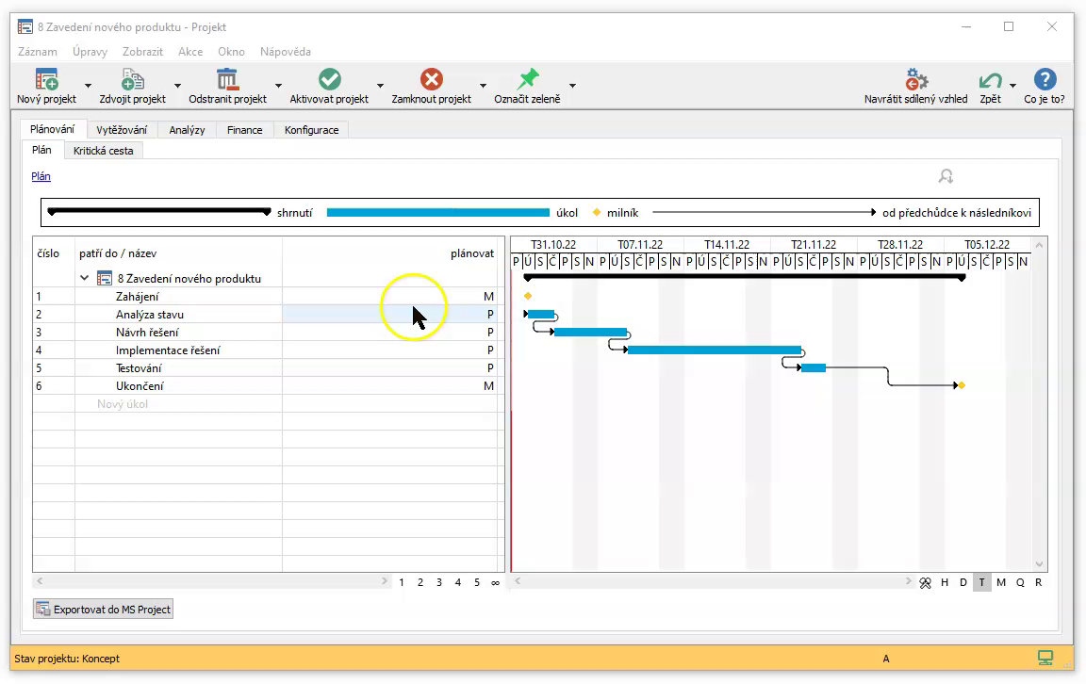Image resolution: width=1086 pixels, height=684 pixels.
Task: Open the Co je to? help icon
Action: tap(1044, 80)
